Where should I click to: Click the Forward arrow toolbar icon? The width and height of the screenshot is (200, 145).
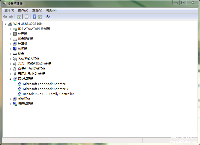point(11,17)
